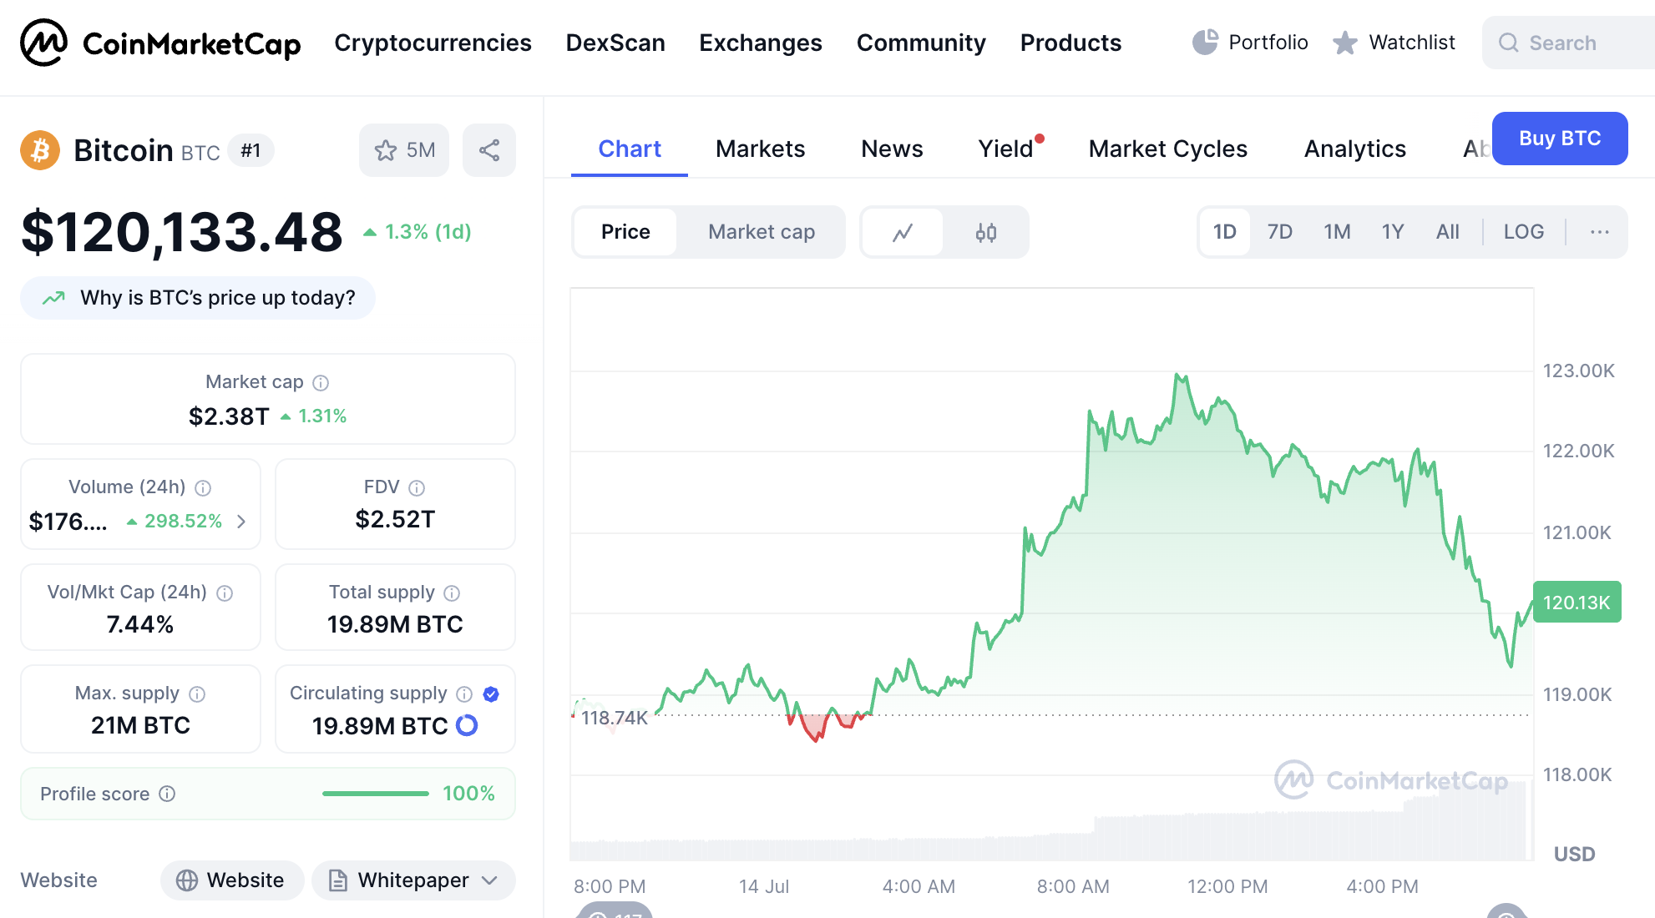Switch to the Market Cycles tab
The height and width of the screenshot is (918, 1655).
click(1167, 149)
